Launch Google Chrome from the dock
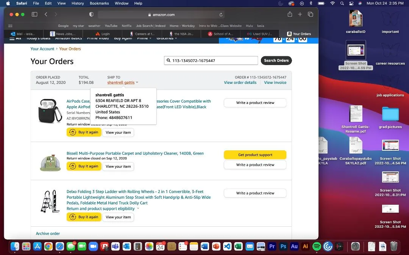This screenshot has width=409, height=255. 48,246
